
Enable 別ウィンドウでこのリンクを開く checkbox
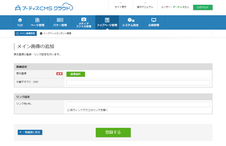pyautogui.click(x=68, y=110)
